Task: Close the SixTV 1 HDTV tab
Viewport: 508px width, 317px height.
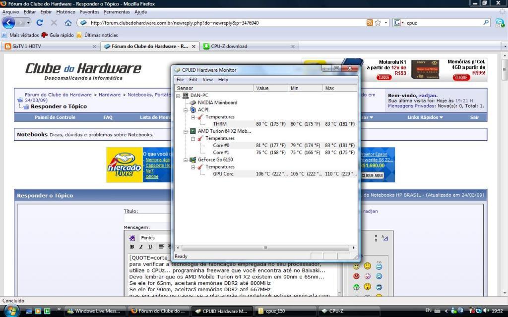Action: coord(94,47)
